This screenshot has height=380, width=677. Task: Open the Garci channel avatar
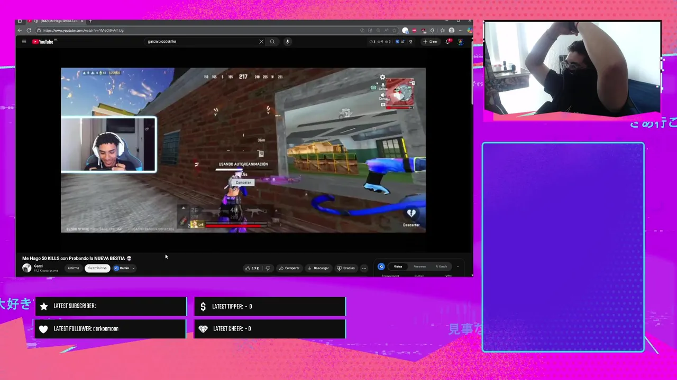(x=26, y=268)
